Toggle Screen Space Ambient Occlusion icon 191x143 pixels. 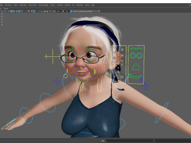tap(29, 11)
